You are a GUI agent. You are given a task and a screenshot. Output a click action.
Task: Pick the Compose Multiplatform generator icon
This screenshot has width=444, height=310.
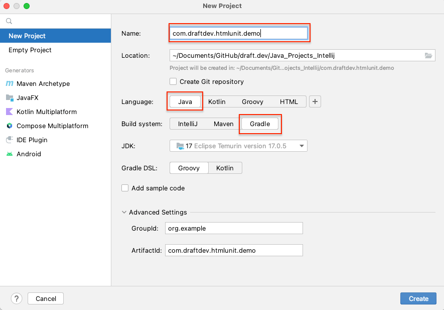click(10, 126)
